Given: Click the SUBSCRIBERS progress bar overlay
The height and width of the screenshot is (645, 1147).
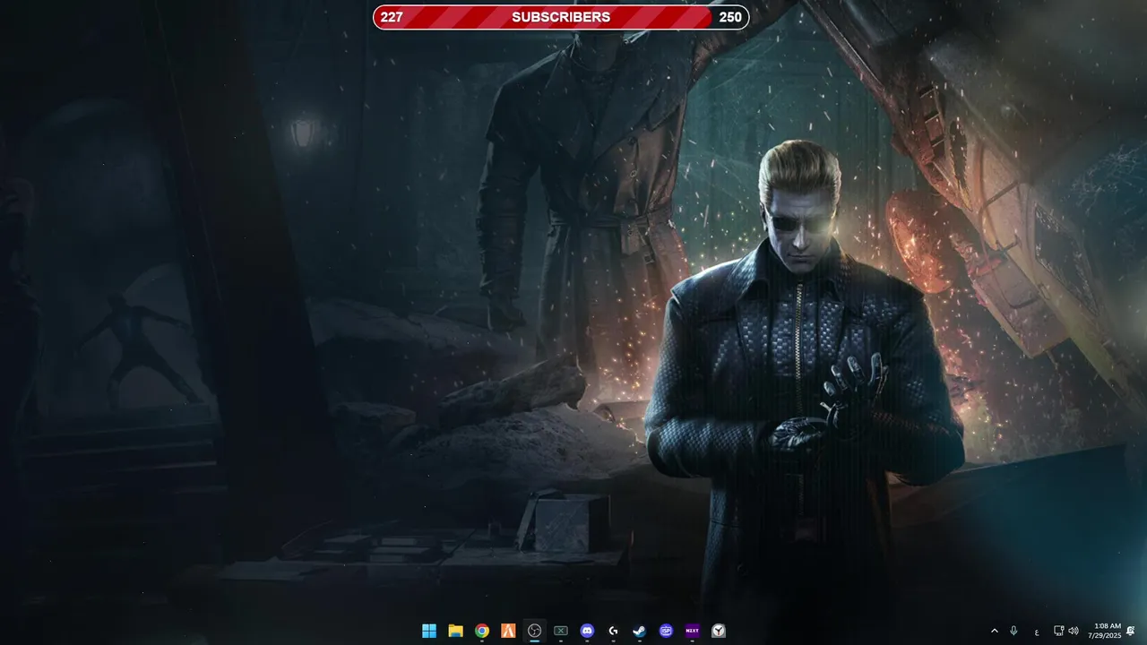Looking at the screenshot, I should point(561,17).
